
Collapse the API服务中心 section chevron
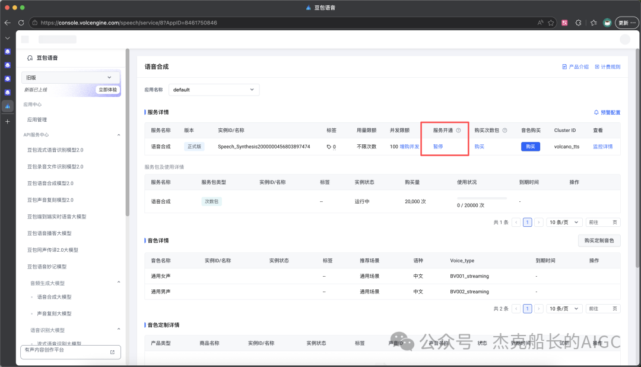119,135
